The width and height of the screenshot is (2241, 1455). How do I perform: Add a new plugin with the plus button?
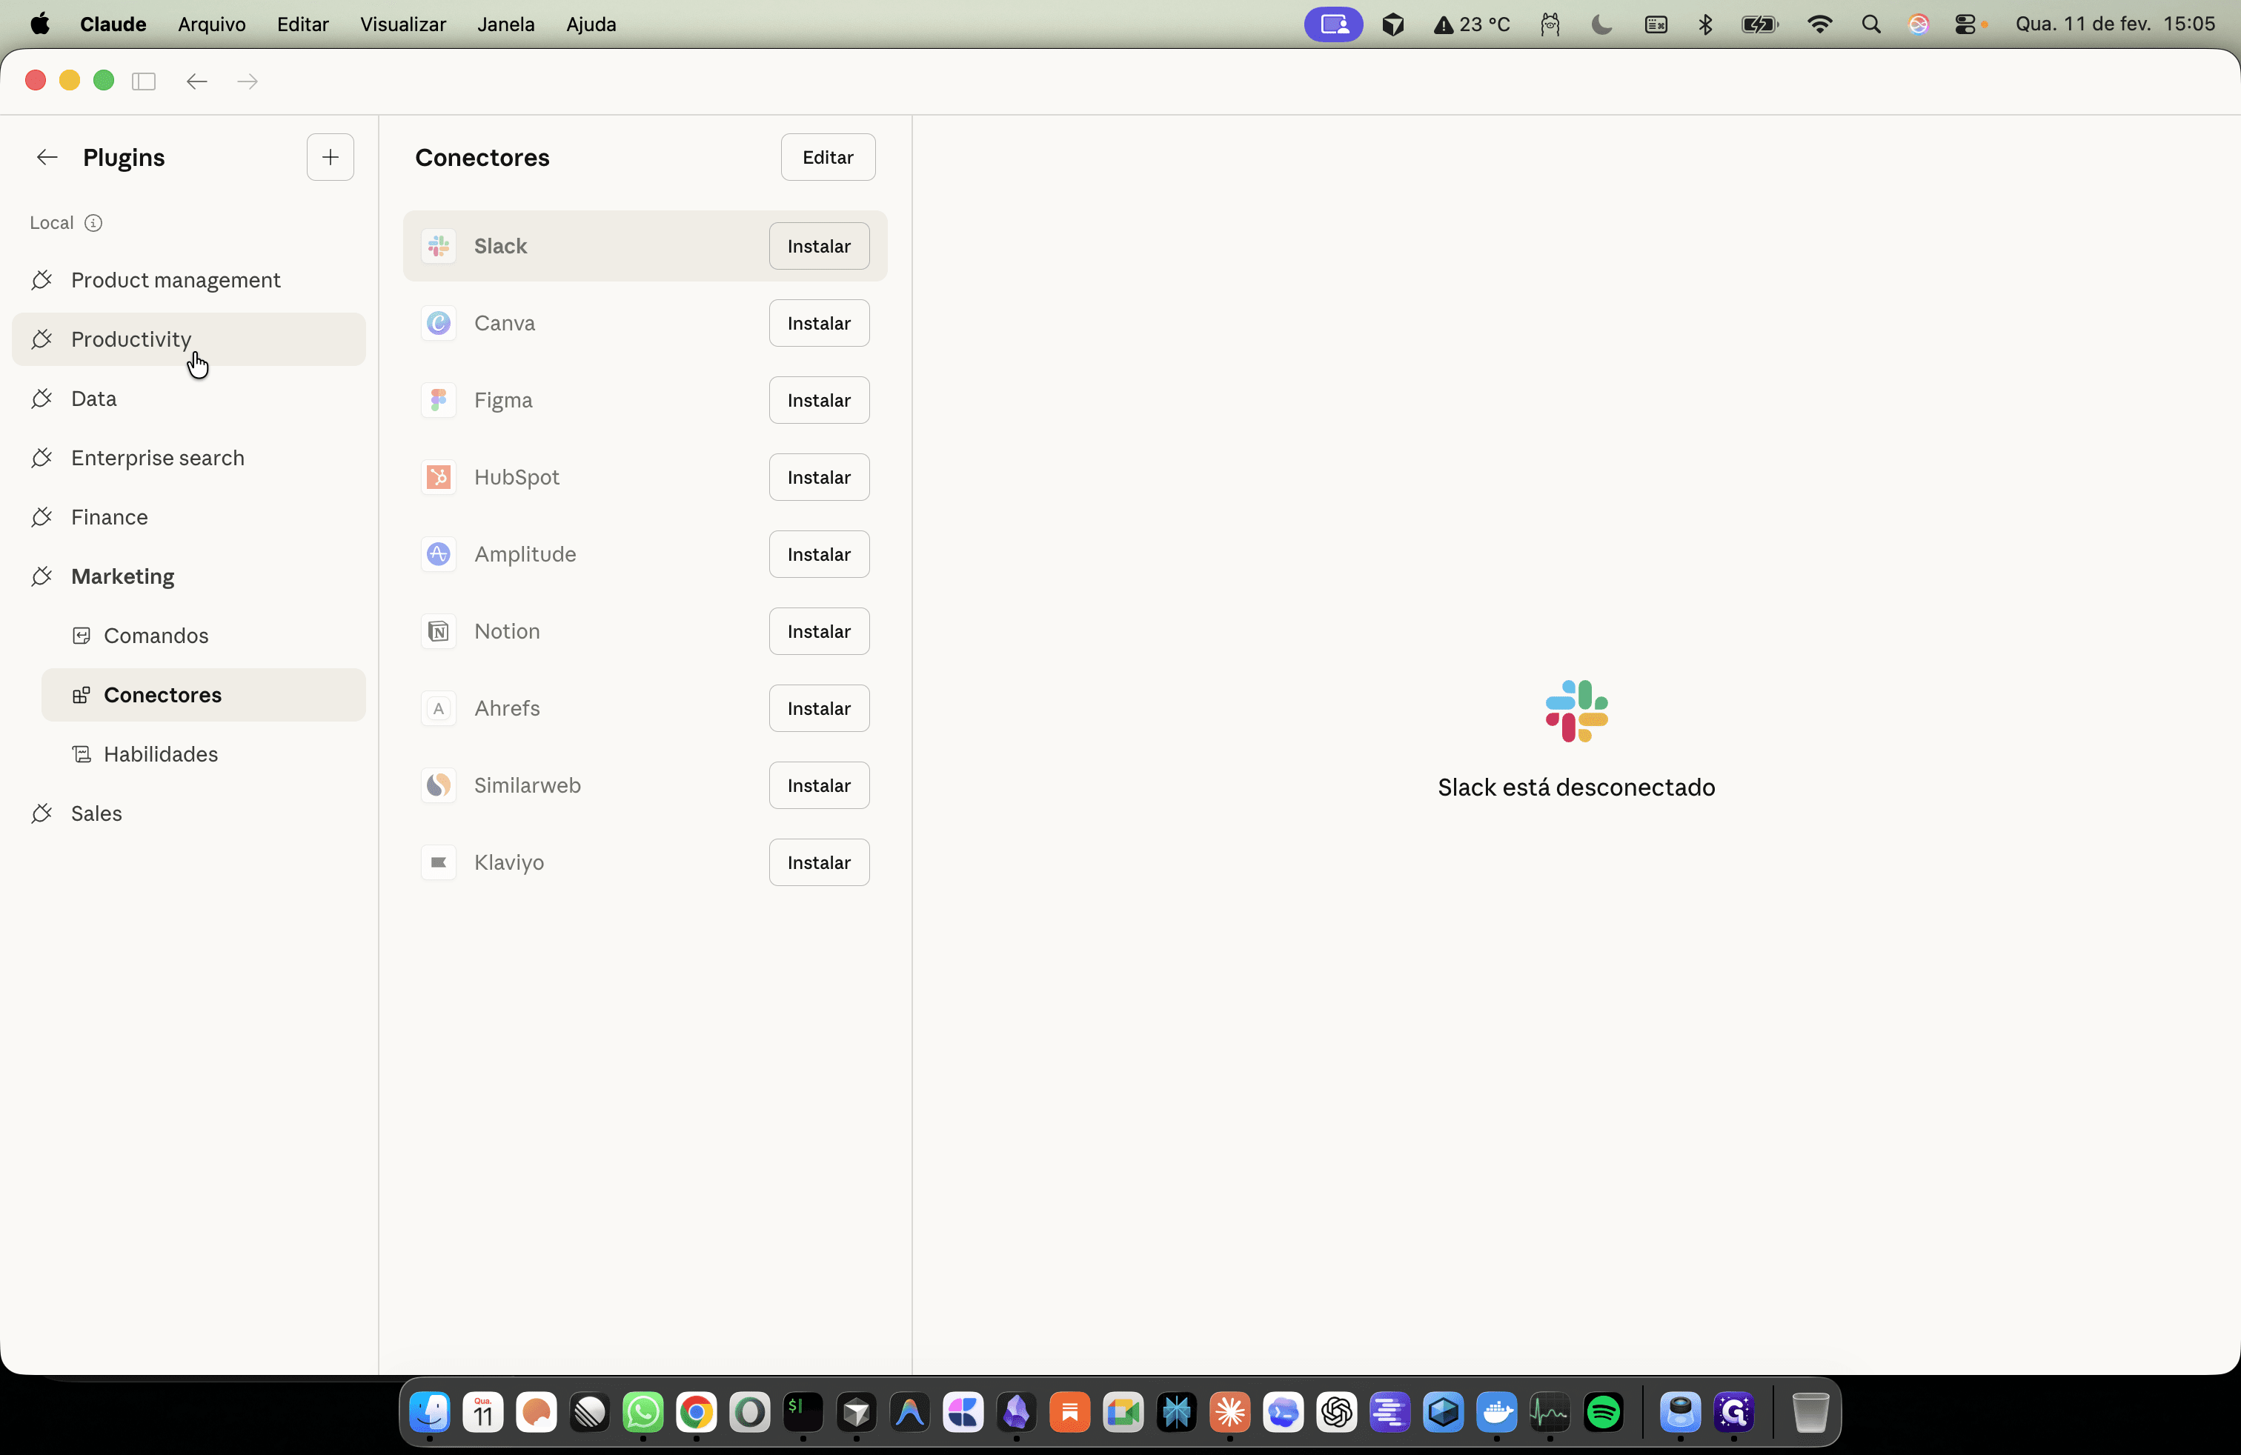[331, 157]
